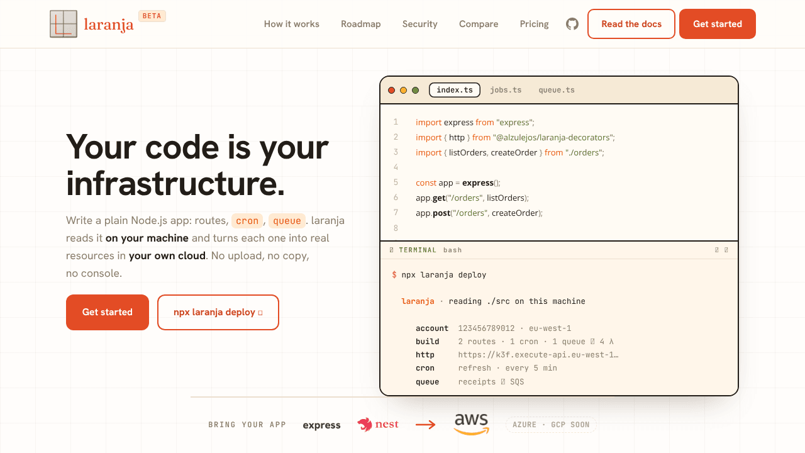Screen dimensions: 805x453
Task: Click the '$ npx laranja deploy' terminal command
Action: point(439,275)
